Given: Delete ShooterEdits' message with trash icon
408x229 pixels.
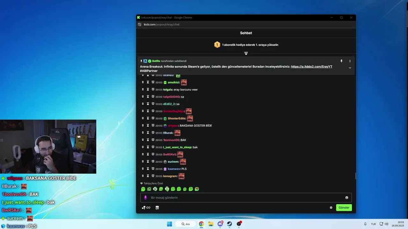Looking at the screenshot, I should click(143, 118).
